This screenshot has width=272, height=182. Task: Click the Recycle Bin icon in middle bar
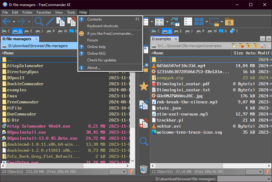pyautogui.click(x=144, y=169)
